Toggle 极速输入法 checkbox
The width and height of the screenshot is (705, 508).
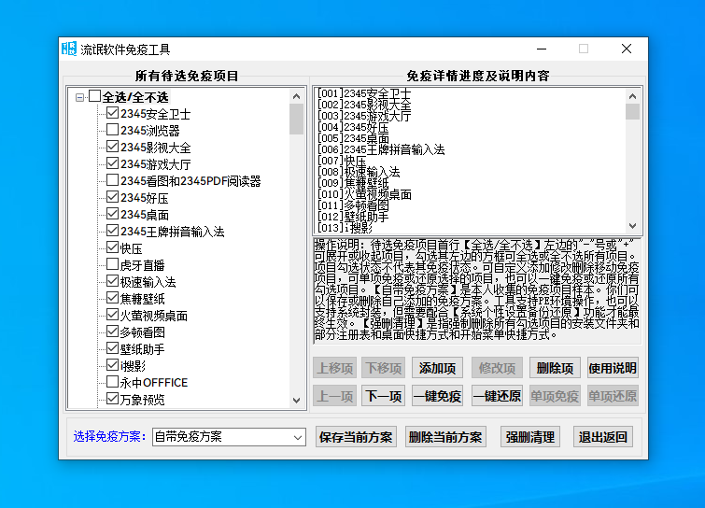click(112, 281)
